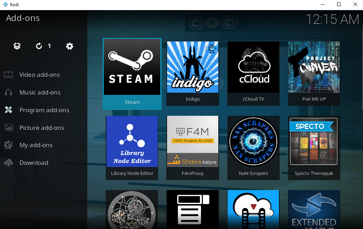Click the update refresh arrow icon
This screenshot has width=363, height=229.
click(x=39, y=46)
